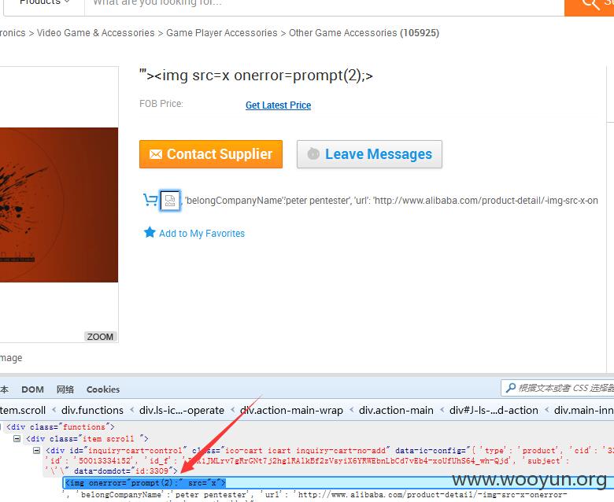The height and width of the screenshot is (502, 614).
Task: Click the Add to My Favorites link
Action: point(202,234)
